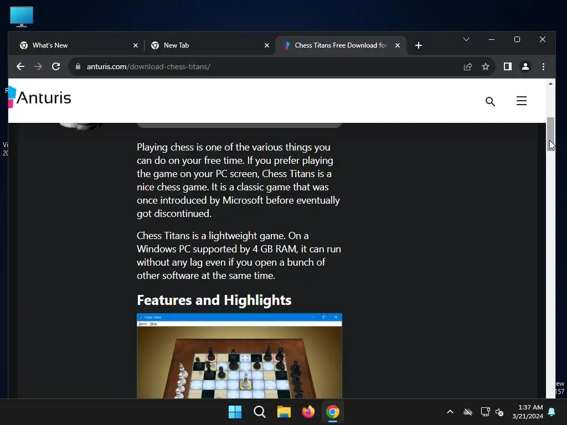567x425 pixels.
Task: Click the Features and Highlights heading
Action: tap(214, 300)
